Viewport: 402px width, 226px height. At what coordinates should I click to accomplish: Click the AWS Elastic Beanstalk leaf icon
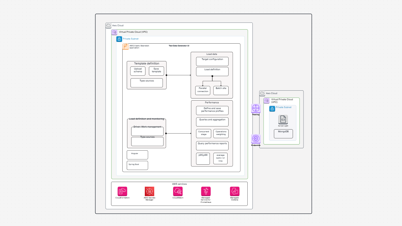tap(125, 46)
